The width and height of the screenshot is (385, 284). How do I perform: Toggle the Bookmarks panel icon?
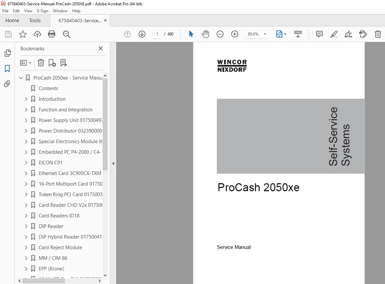(x=7, y=68)
